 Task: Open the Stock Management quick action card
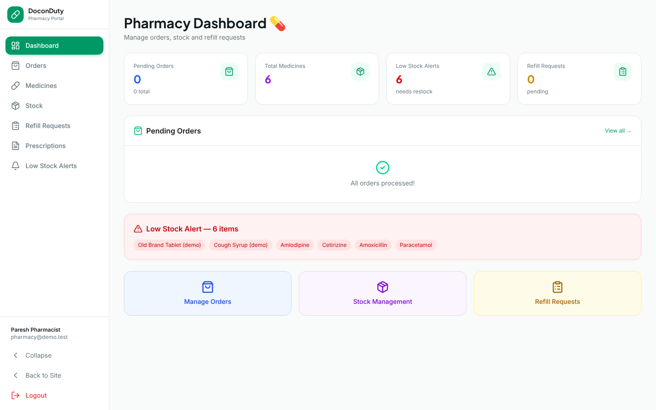tap(383, 293)
